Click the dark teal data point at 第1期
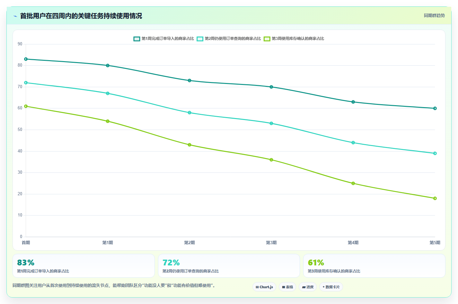This screenshot has width=458, height=304. point(108,66)
